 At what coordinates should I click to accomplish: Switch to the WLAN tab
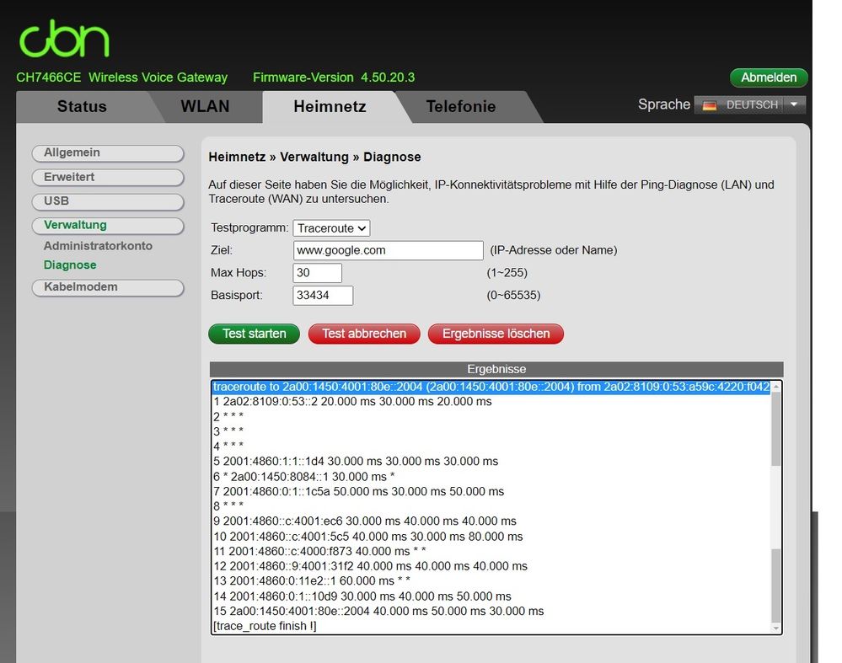(x=205, y=106)
